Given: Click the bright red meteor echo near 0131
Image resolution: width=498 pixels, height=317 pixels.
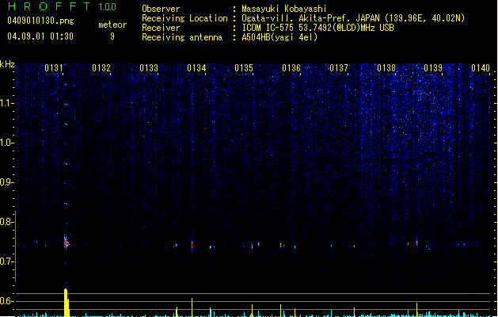Looking at the screenshot, I should pyautogui.click(x=66, y=243).
